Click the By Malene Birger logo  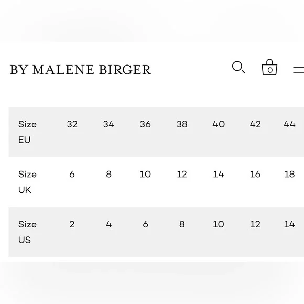tap(80, 70)
